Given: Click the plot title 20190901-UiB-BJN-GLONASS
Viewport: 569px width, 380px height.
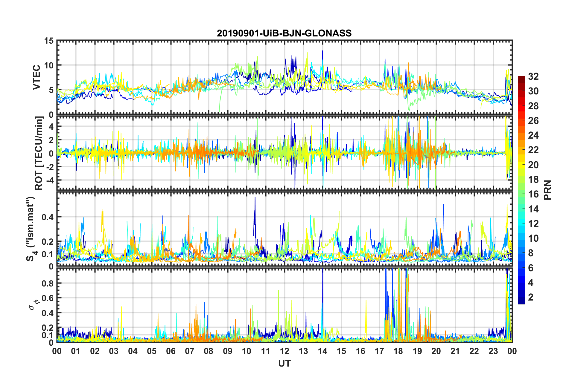Looking at the screenshot, I should pos(284,33).
